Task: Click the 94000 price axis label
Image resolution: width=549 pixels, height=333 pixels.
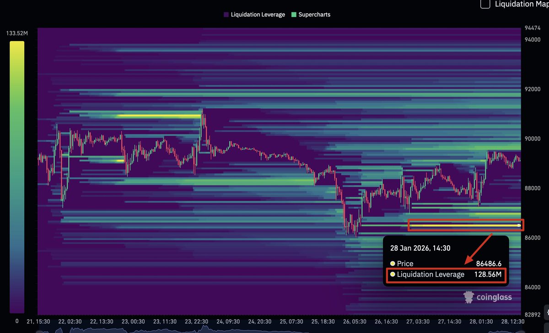Action: (532, 40)
